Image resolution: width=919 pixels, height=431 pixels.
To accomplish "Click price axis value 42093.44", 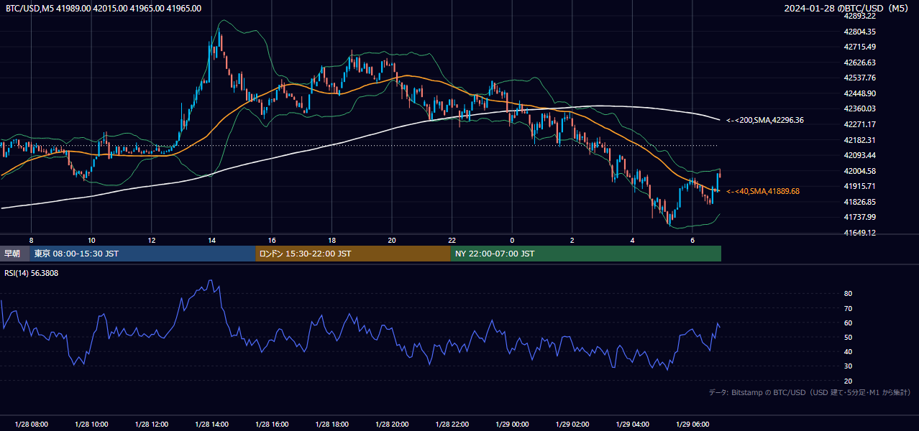I will point(861,155).
